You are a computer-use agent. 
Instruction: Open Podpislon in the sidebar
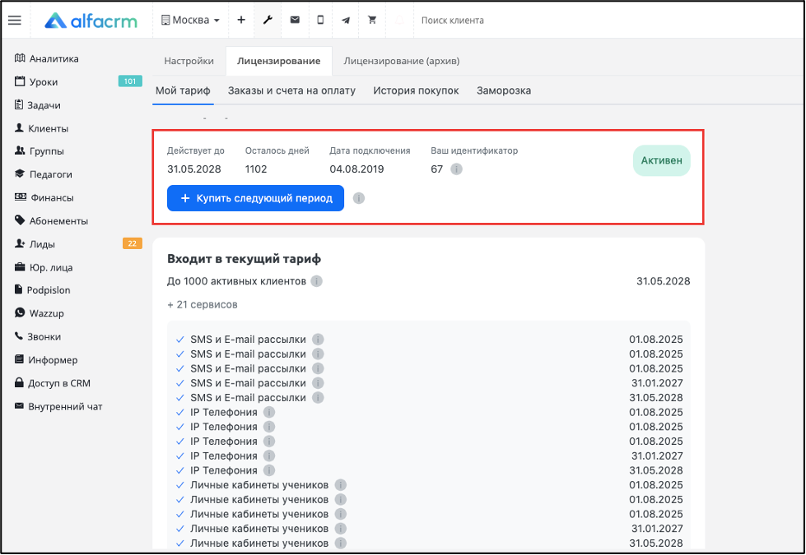point(49,290)
